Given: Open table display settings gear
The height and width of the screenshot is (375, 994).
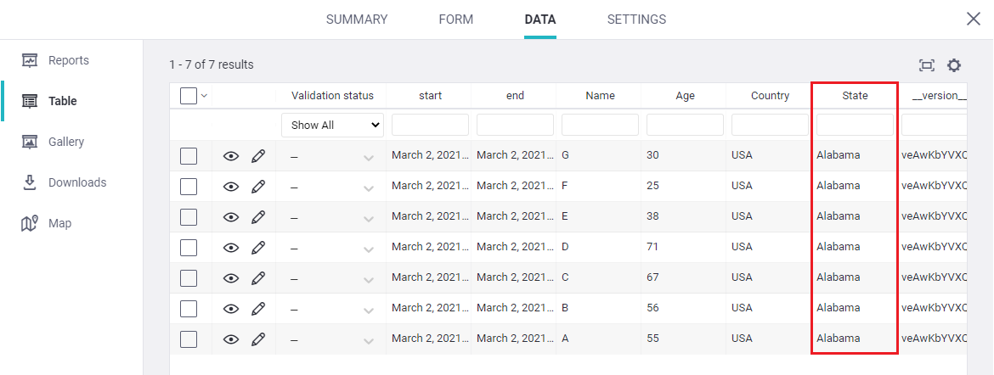Looking at the screenshot, I should click(954, 65).
